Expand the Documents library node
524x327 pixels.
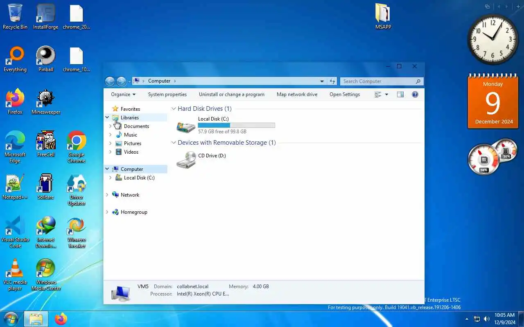coord(110,126)
